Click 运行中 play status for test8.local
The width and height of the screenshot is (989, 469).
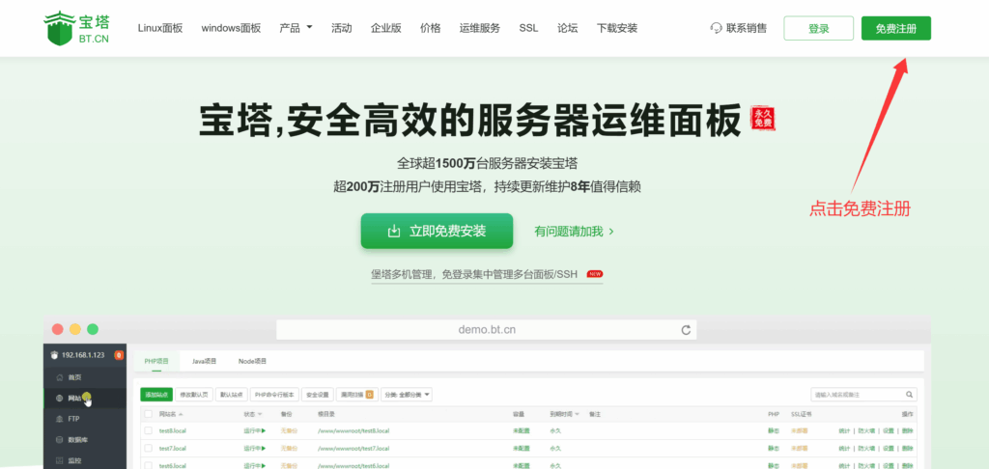point(255,430)
